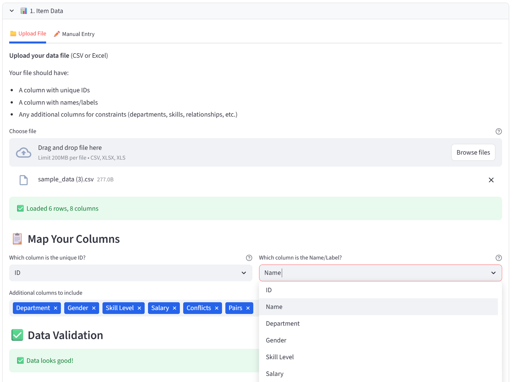Click the Name/Label search input field

point(375,273)
